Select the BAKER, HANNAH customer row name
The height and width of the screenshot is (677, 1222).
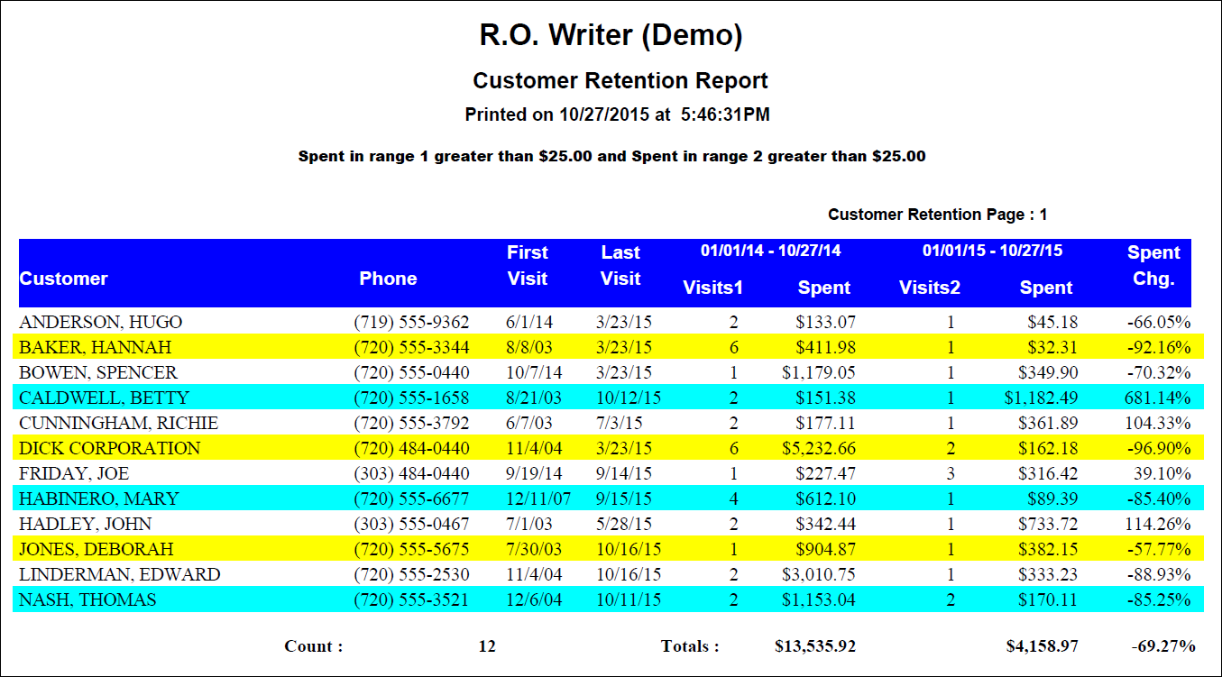96,347
